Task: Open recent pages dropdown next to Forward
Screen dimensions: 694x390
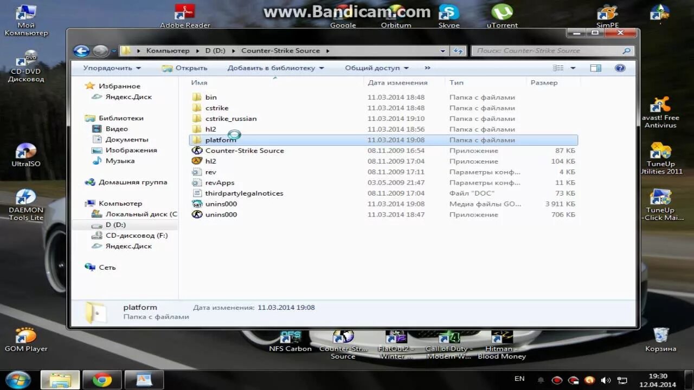Action: click(x=114, y=51)
